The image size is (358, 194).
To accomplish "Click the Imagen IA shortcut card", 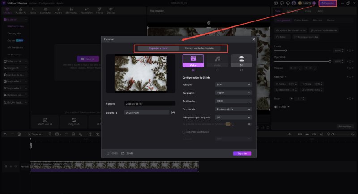I will tap(73, 122).
